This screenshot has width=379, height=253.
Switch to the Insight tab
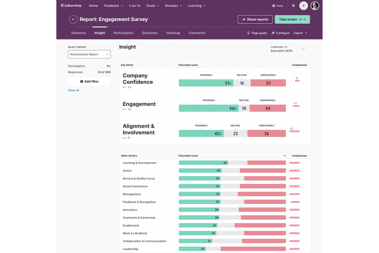point(100,33)
